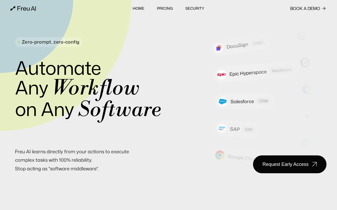The image size is (337, 210).
Task: Click the "Stop acting as software middleware" line
Action: coord(57,169)
